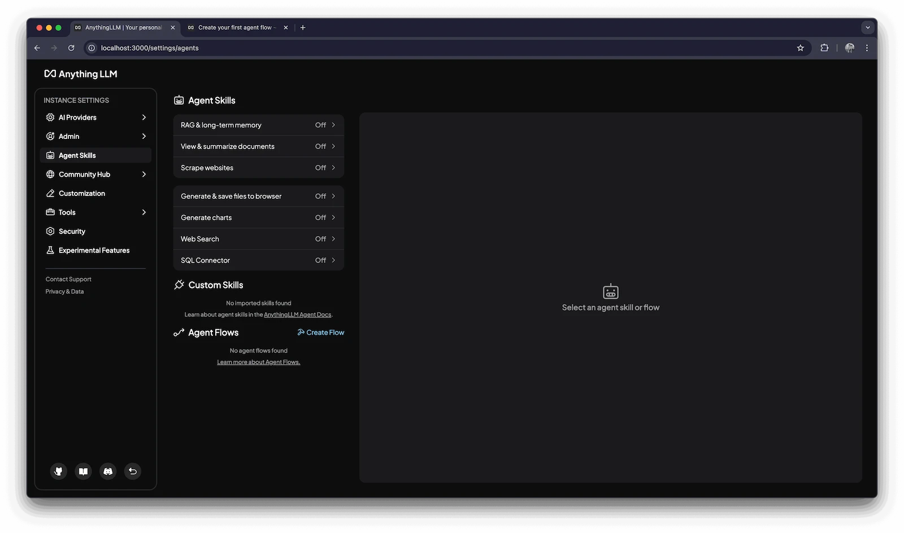Open the Discord icon in the sidebar footer
Screen dimensions: 904x533
108,471
